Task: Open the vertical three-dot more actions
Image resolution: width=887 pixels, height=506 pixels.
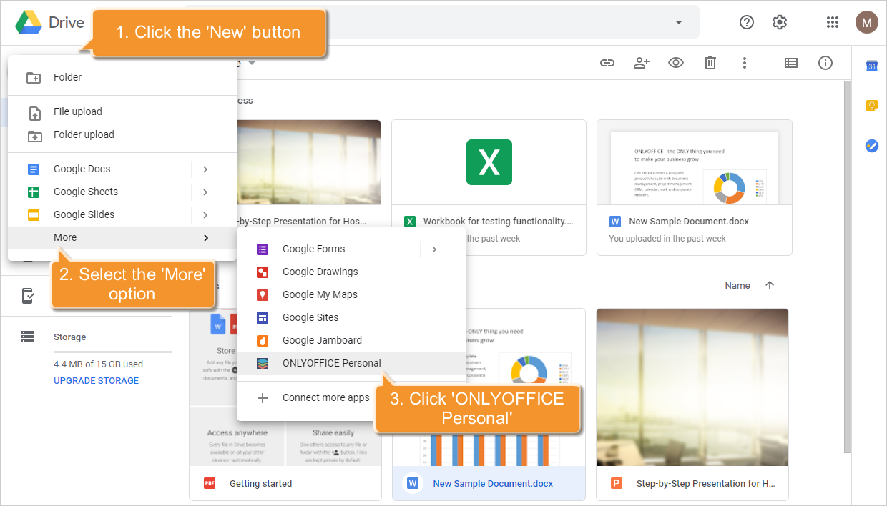Action: [x=745, y=63]
